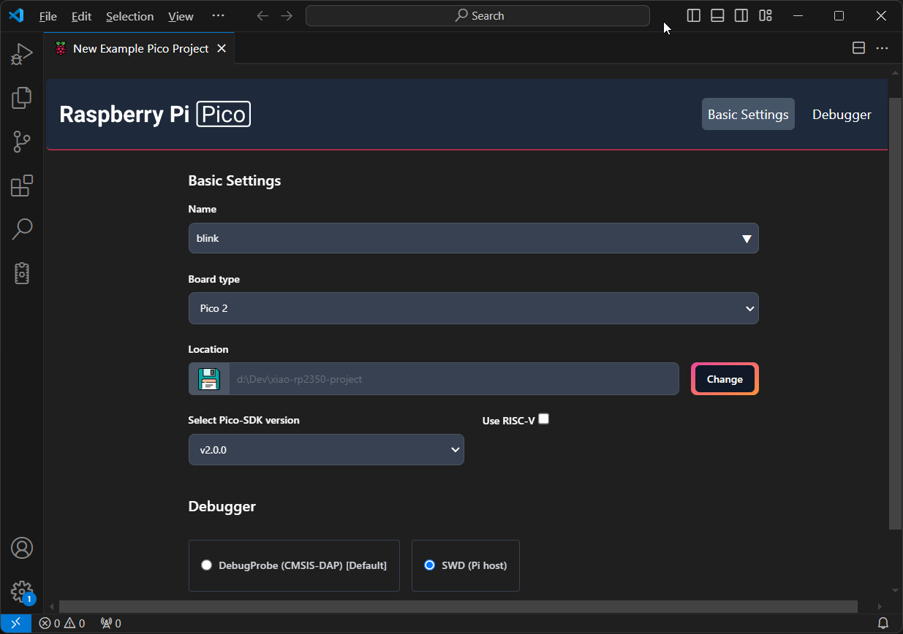Select the New Example Pico Project tab
Screen dimensions: 903x634
[x=140, y=48]
